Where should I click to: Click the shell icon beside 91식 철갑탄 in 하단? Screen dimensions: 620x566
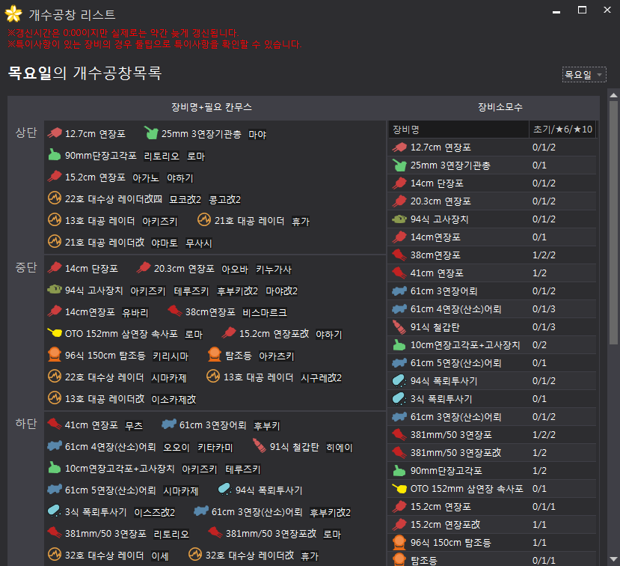point(259,447)
